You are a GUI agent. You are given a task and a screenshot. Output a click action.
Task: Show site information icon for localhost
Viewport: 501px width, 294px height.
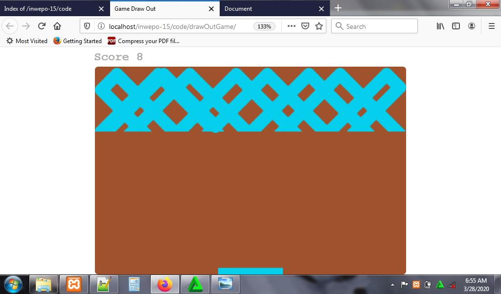(101, 26)
